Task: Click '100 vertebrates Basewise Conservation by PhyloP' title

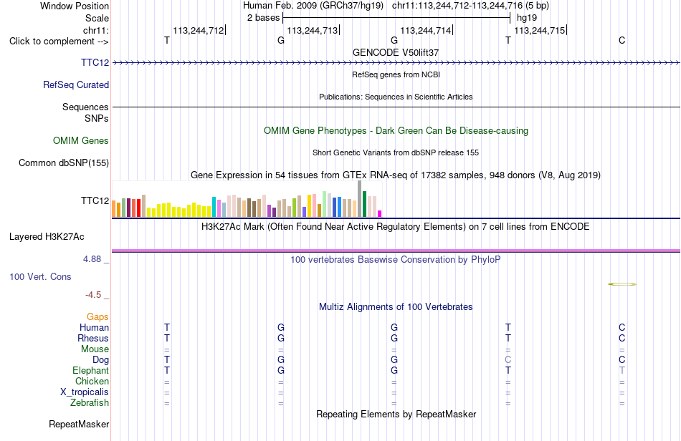Action: point(396,260)
